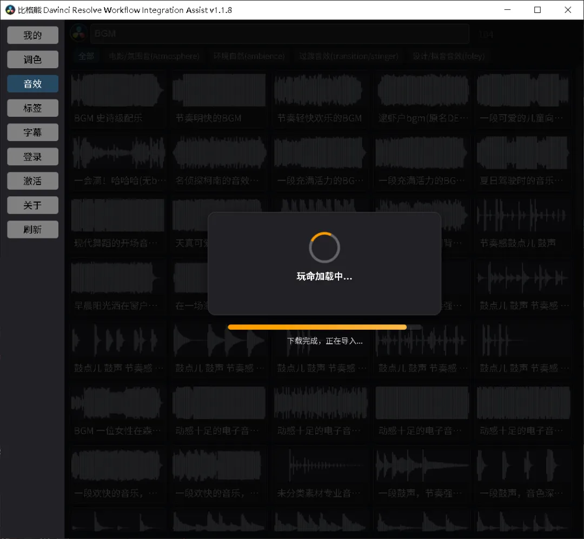Open the 节奏感鼓点儿 鼓声 audio clip
This screenshot has width=584, height=539.
523,223
